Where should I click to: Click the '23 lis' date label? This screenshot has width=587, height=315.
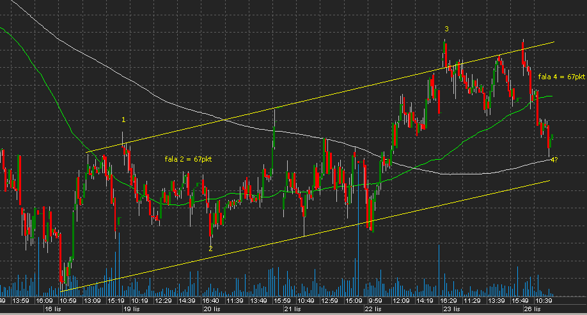point(451,309)
